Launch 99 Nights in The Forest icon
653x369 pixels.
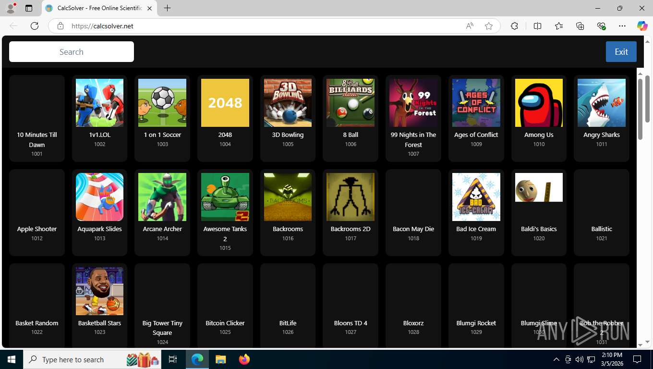[413, 103]
